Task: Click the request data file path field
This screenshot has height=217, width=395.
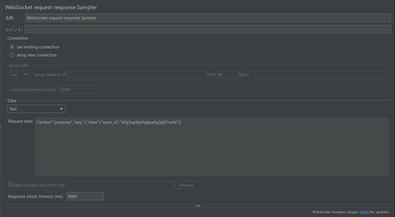Action: [x=120, y=185]
